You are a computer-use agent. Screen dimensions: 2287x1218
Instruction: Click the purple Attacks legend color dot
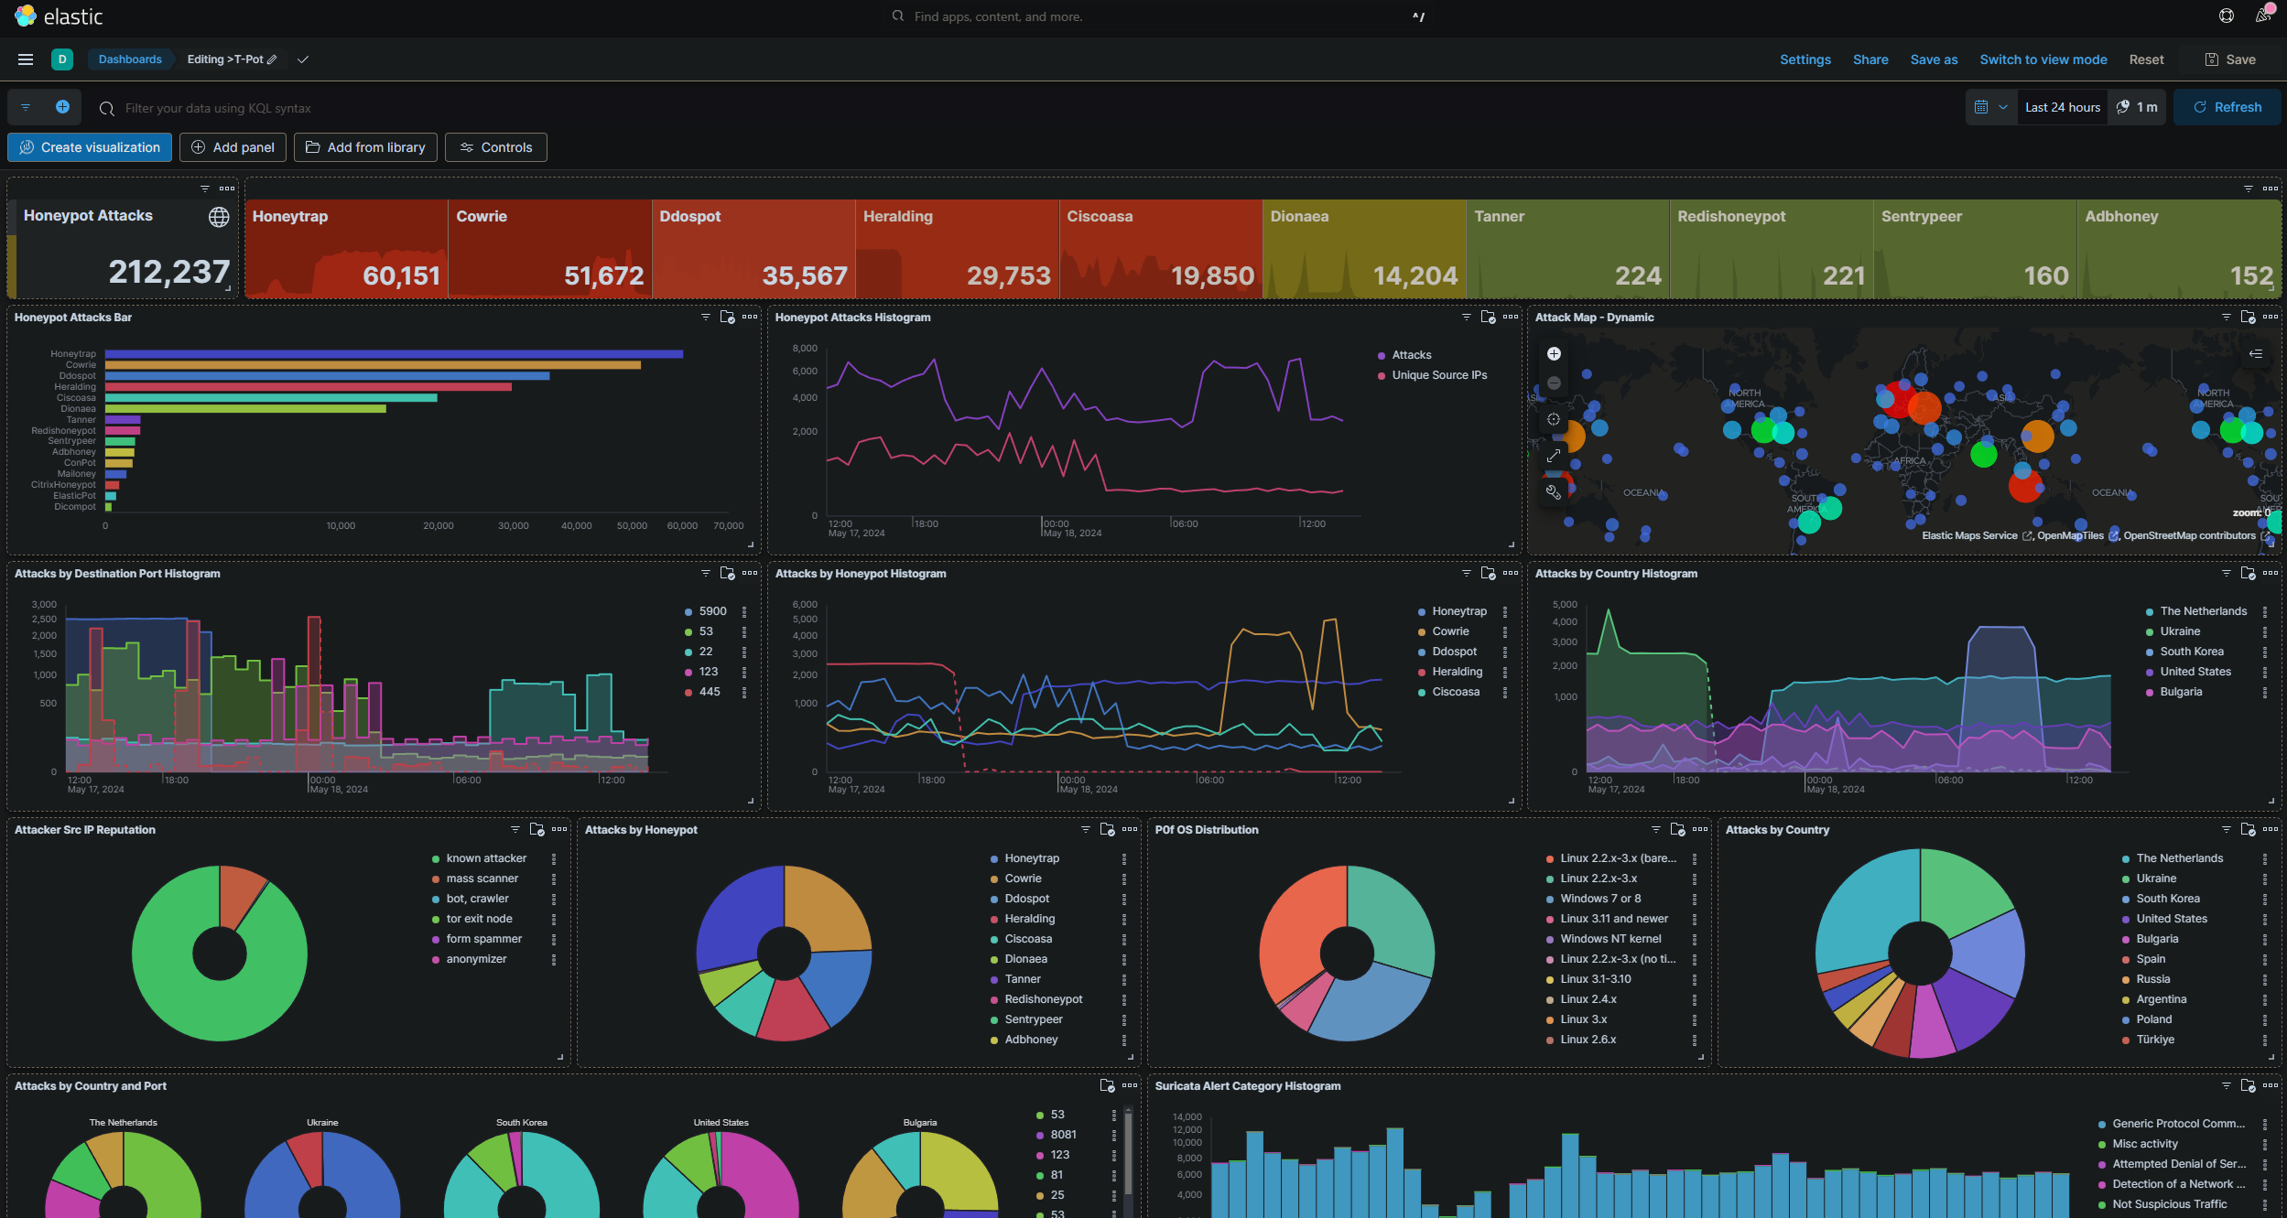(1382, 355)
